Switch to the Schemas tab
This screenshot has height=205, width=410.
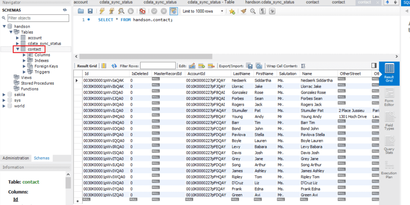coord(42,158)
